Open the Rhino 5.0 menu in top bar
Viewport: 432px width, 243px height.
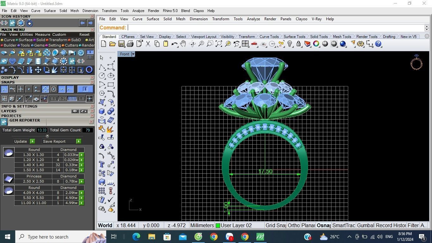(x=170, y=11)
